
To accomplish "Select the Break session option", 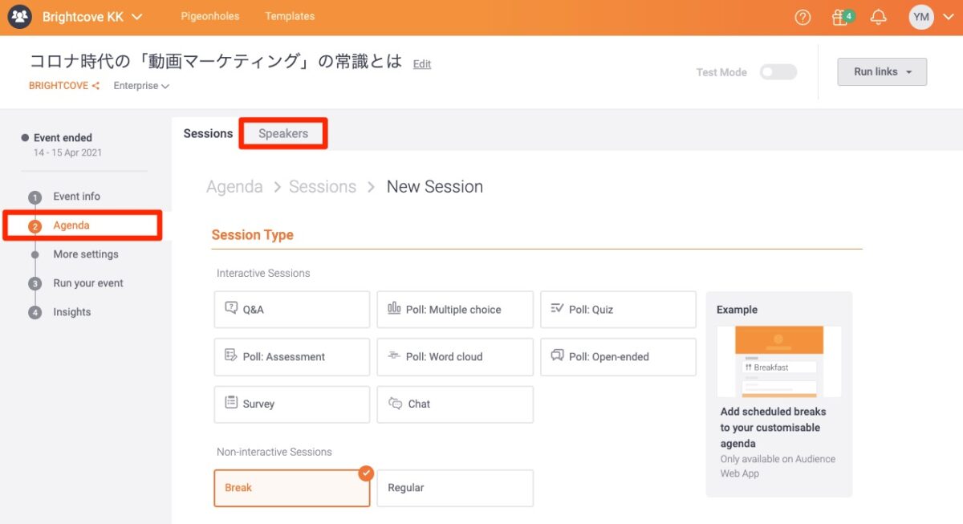I will click(x=291, y=488).
